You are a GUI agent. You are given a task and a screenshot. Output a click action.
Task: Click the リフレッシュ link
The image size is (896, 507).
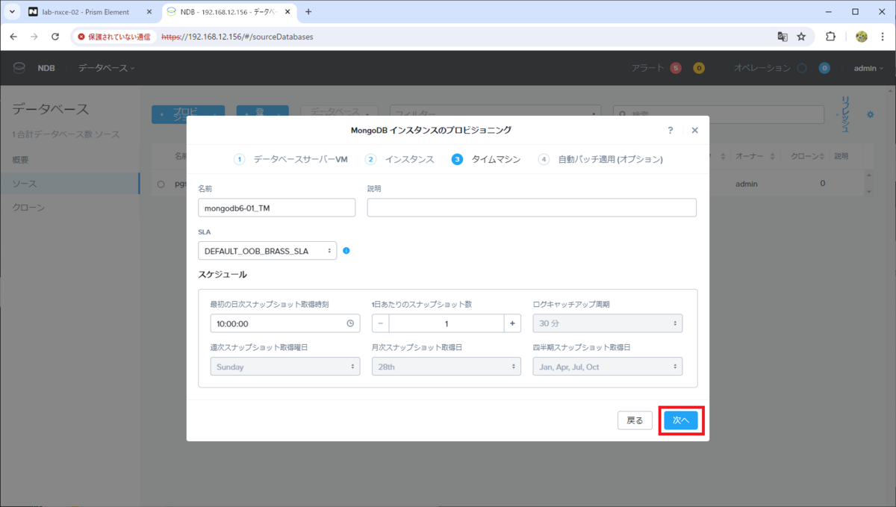846,113
